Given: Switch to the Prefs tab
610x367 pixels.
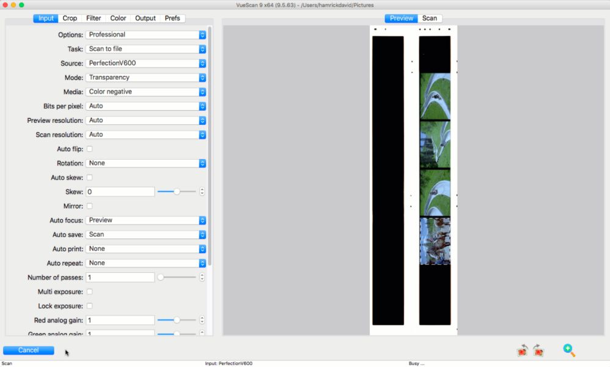Looking at the screenshot, I should (172, 18).
